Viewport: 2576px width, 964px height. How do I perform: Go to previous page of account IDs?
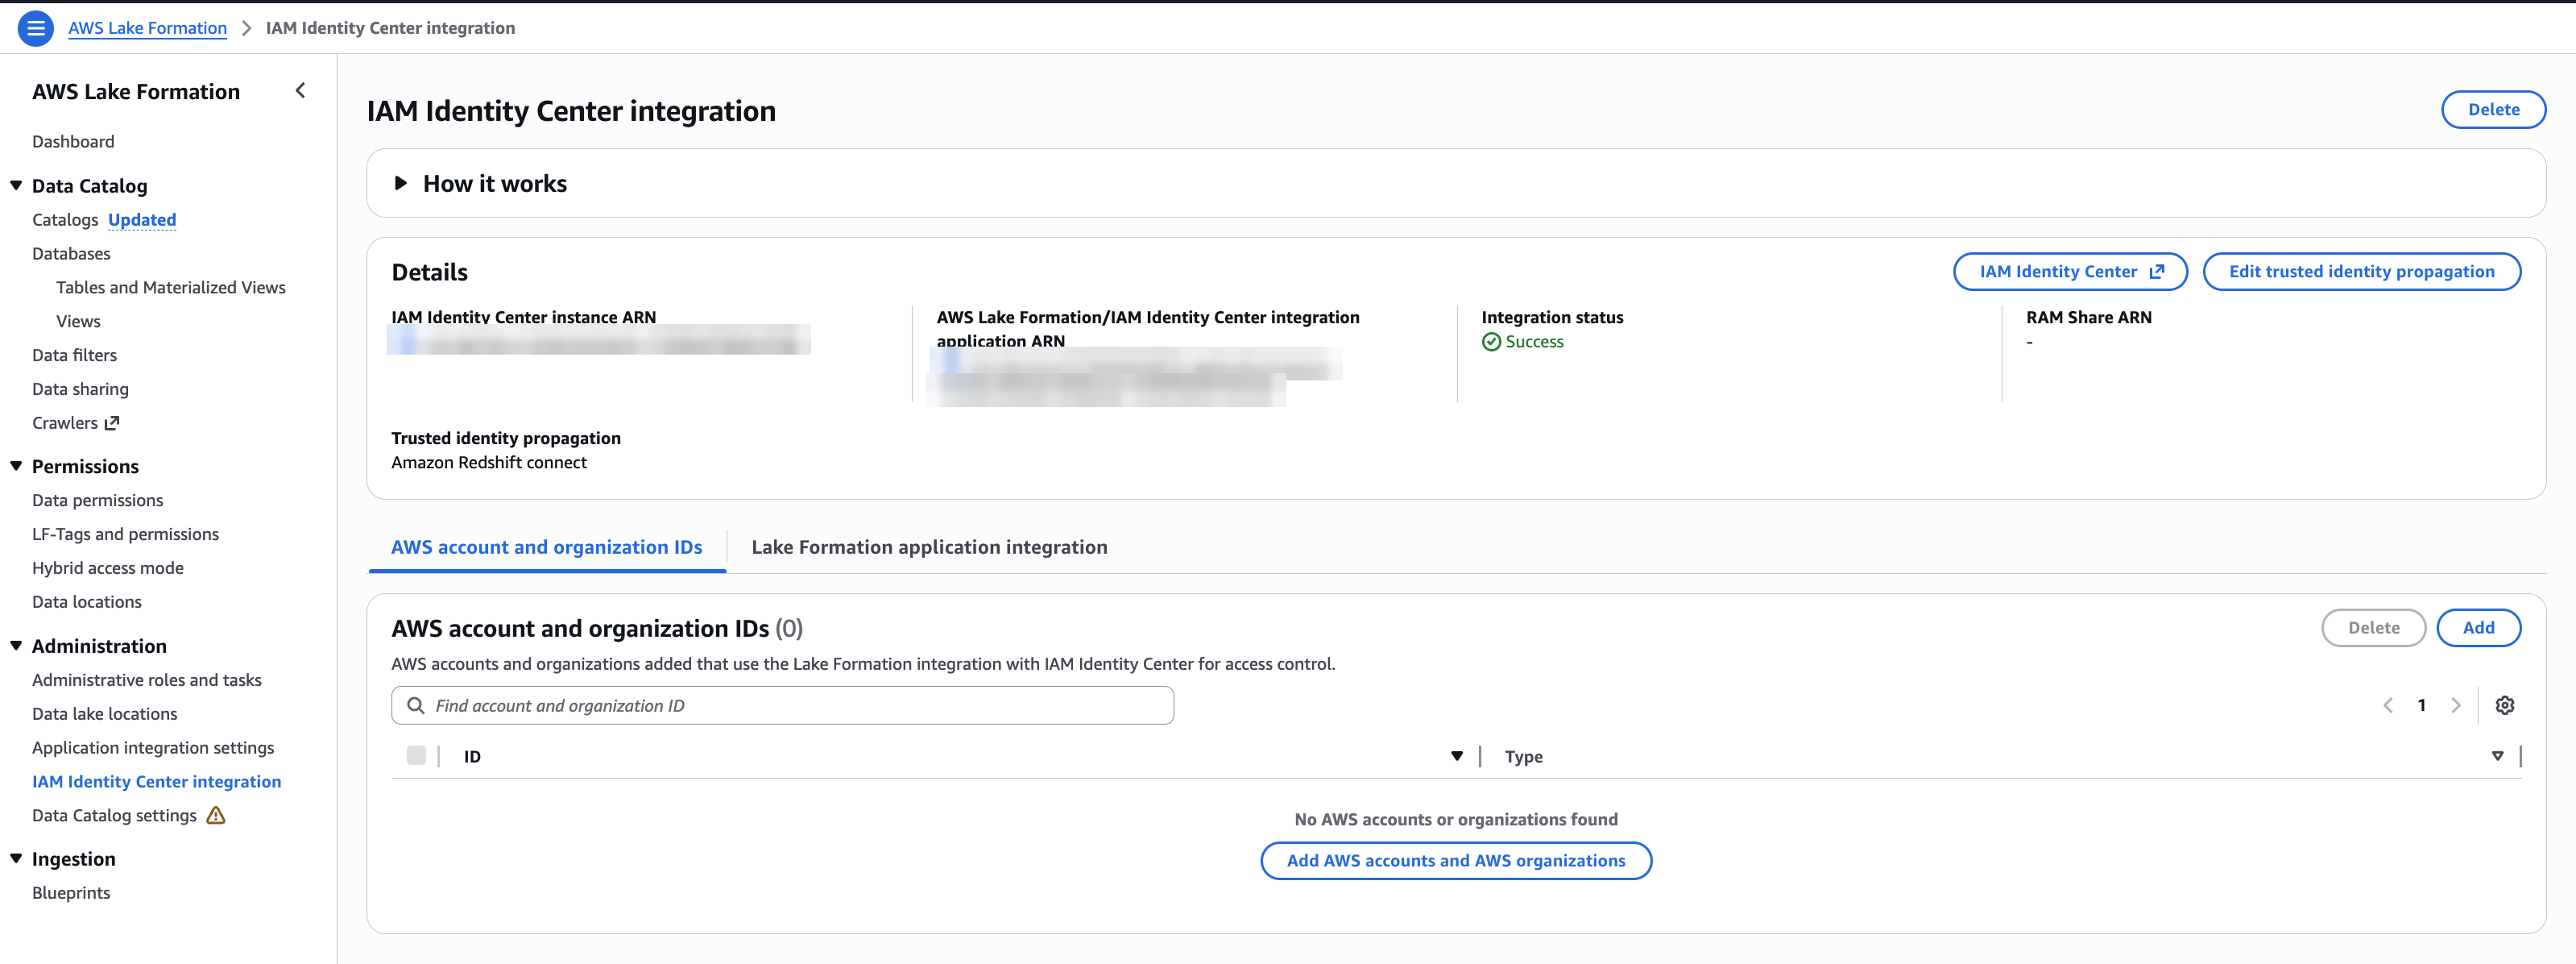click(x=2388, y=706)
